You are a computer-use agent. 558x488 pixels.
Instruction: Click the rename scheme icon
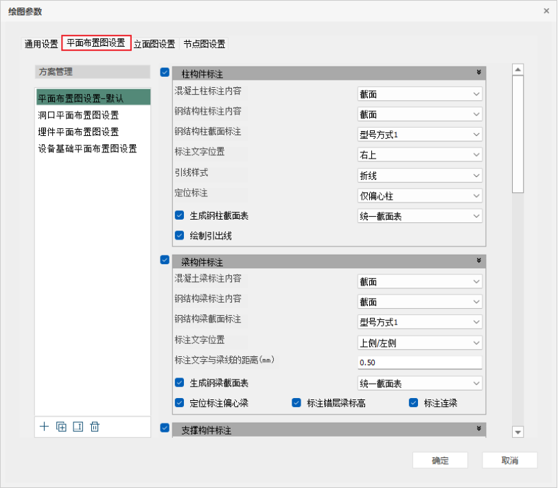click(x=78, y=427)
